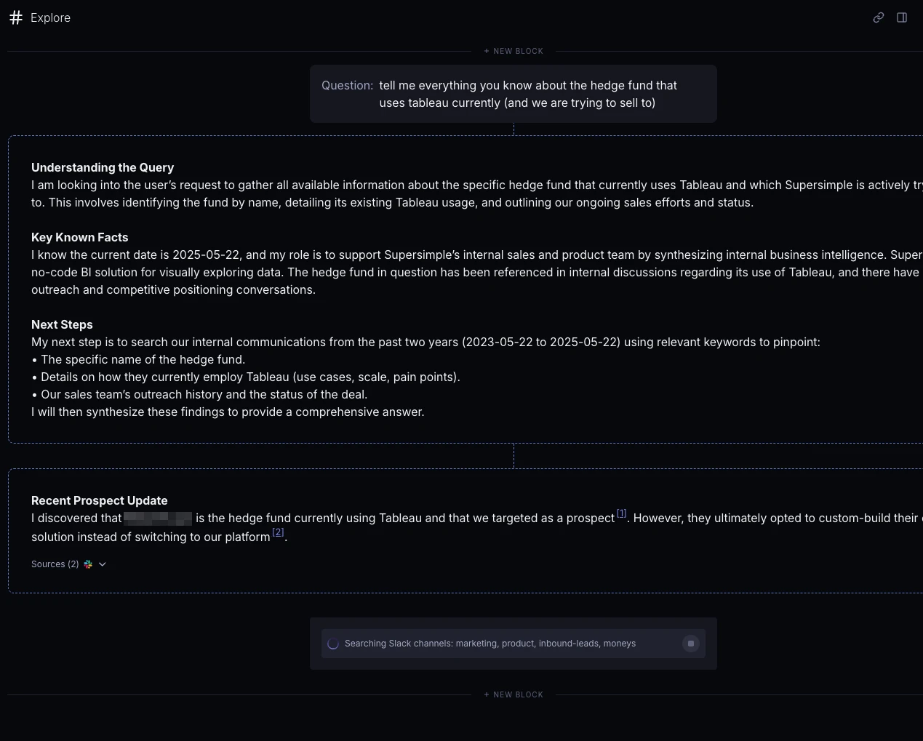The image size is (923, 741).
Task: Stop the Slack channel search
Action: 690,644
